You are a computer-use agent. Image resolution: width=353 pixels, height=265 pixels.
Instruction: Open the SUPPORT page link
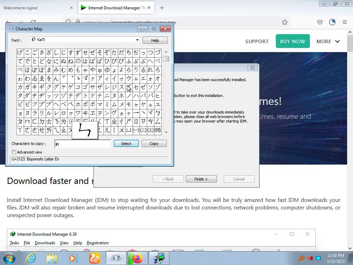[257, 41]
